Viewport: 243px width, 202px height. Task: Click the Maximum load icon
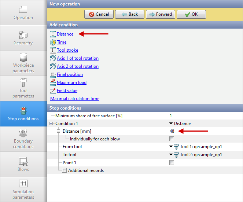point(53,82)
